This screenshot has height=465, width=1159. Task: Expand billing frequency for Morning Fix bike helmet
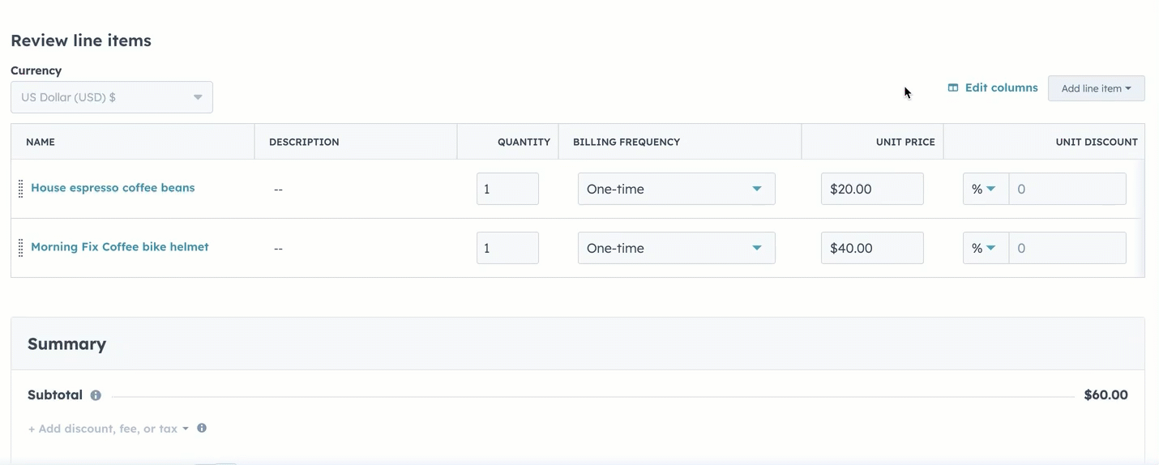(x=676, y=248)
